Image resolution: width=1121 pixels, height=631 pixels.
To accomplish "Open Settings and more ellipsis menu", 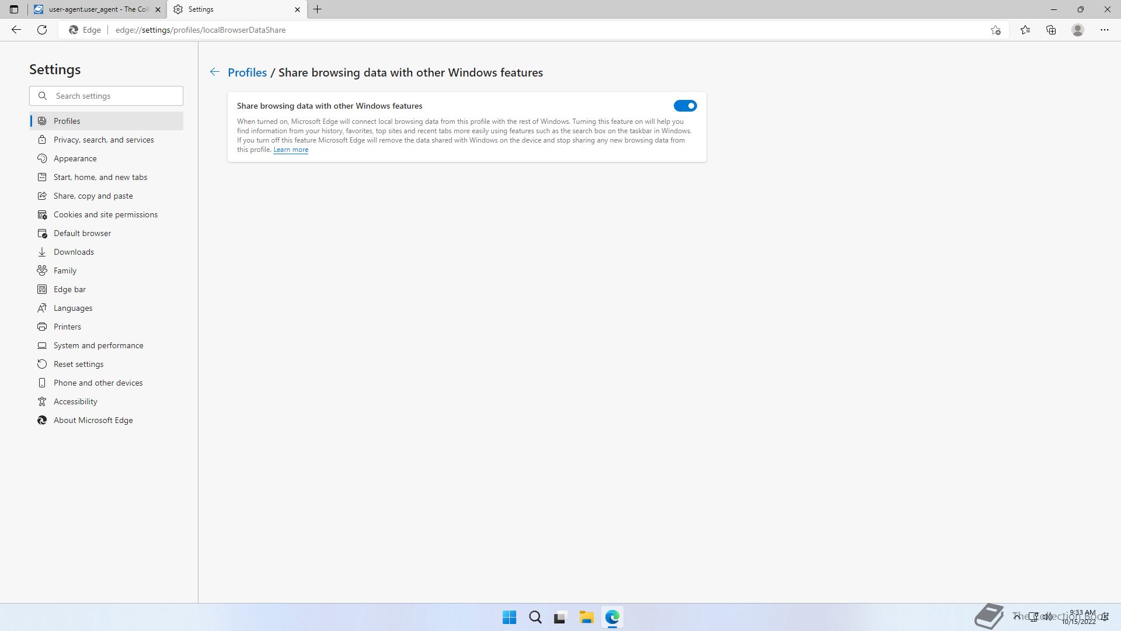I will pos(1105,30).
